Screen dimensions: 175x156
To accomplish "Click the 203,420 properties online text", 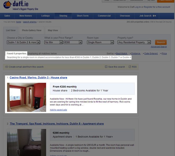I will [138, 22].
